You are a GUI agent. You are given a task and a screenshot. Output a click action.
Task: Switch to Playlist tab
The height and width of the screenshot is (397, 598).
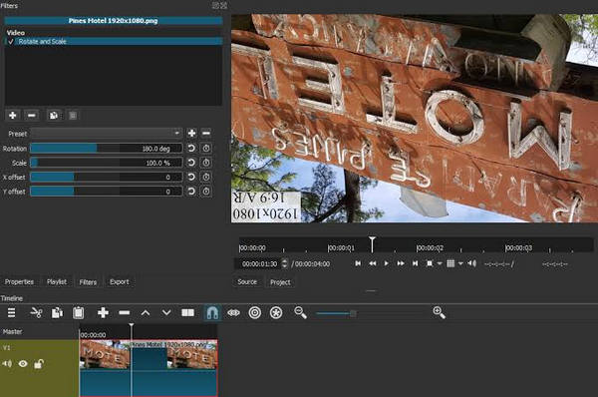click(57, 281)
